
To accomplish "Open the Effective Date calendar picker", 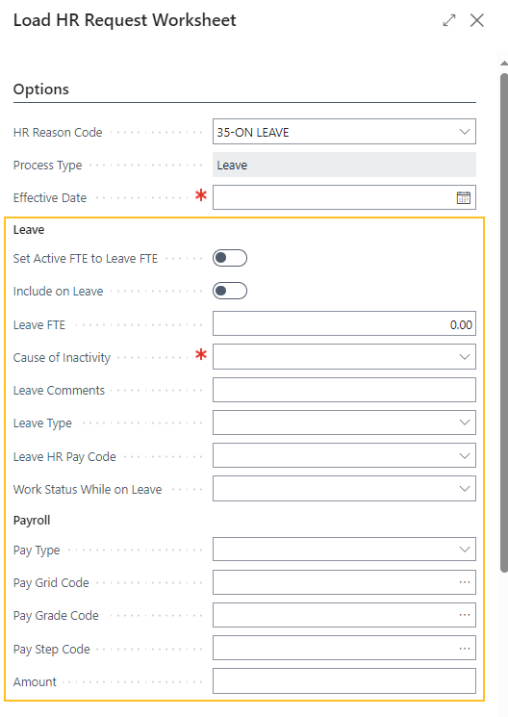I will click(463, 197).
